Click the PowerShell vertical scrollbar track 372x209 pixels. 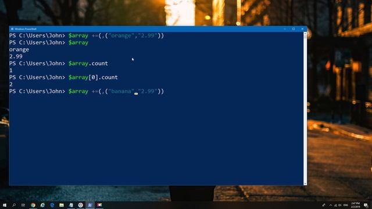pyautogui.click(x=305, y=109)
